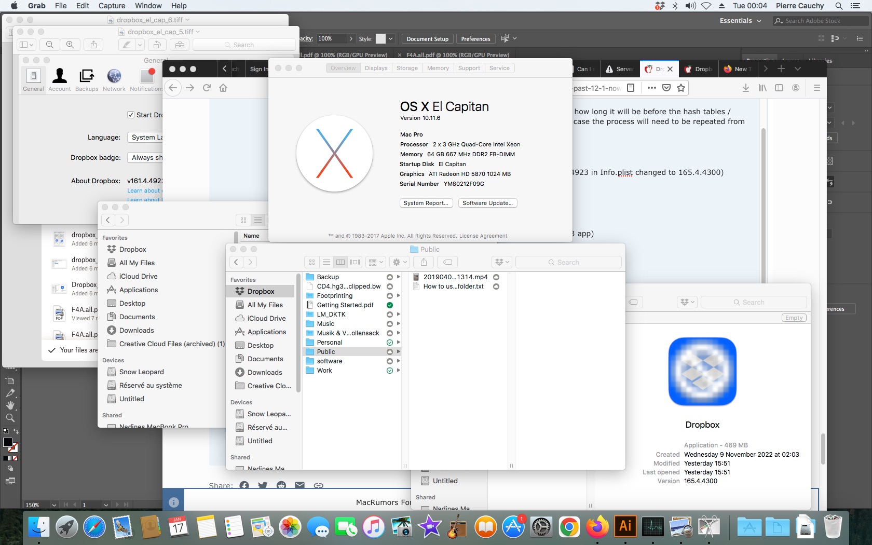Click the System Report button

(x=426, y=203)
